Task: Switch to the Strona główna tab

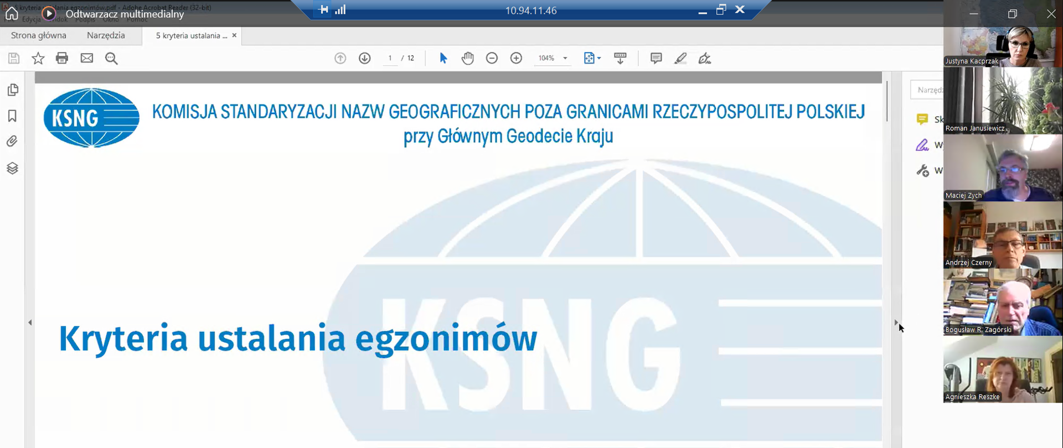Action: click(39, 35)
